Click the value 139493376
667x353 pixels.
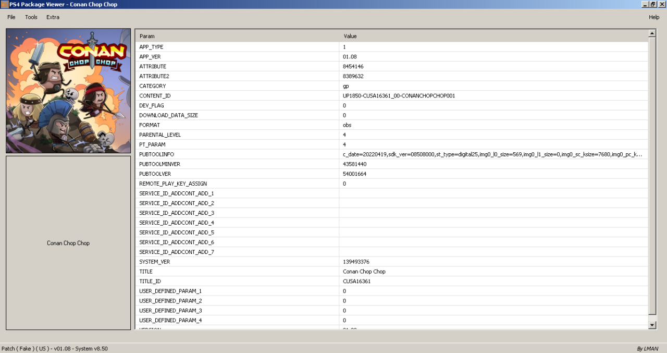356,262
